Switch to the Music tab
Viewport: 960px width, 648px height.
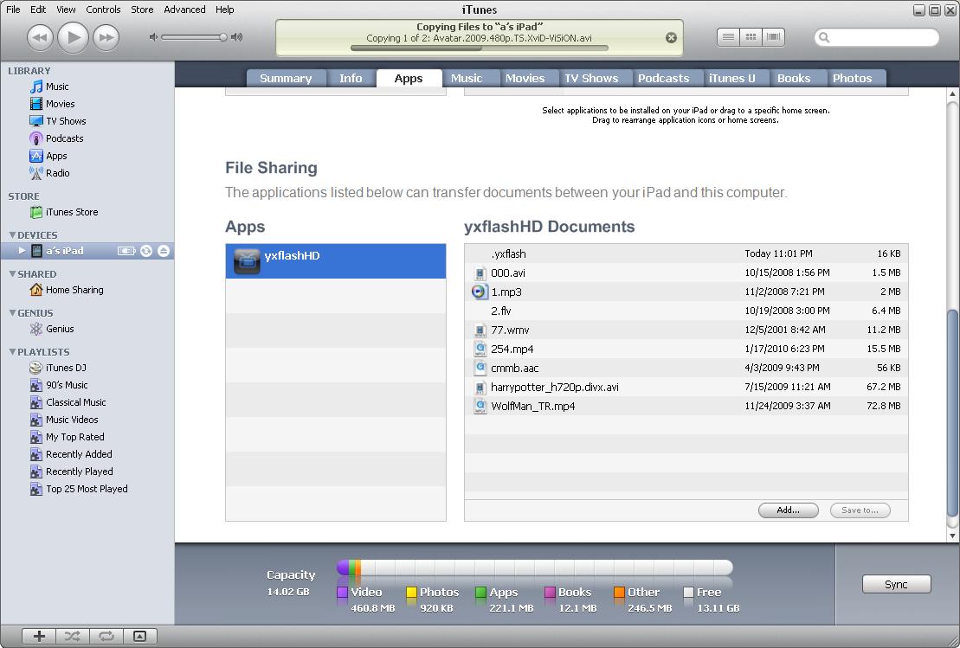467,79
